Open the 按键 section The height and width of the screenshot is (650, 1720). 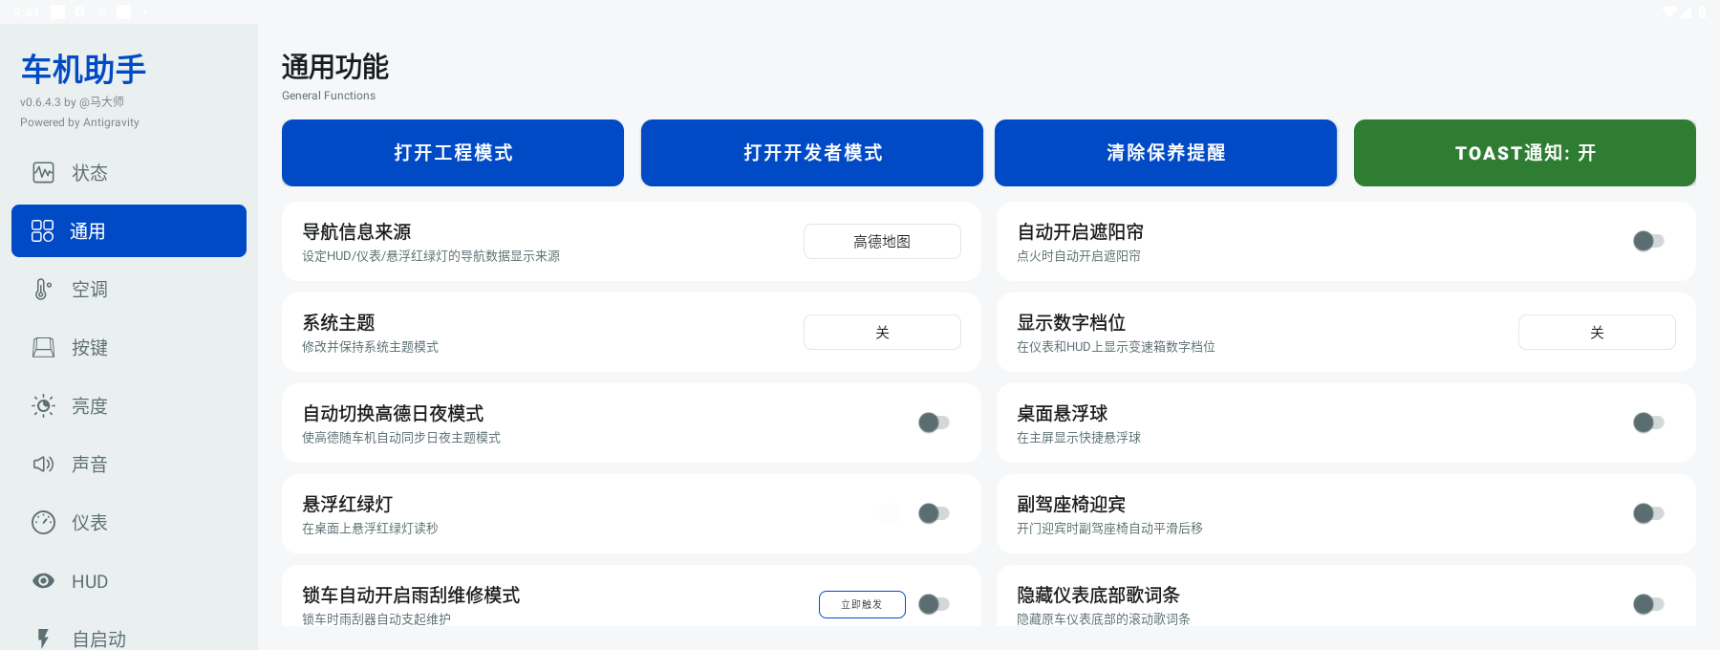coord(129,348)
